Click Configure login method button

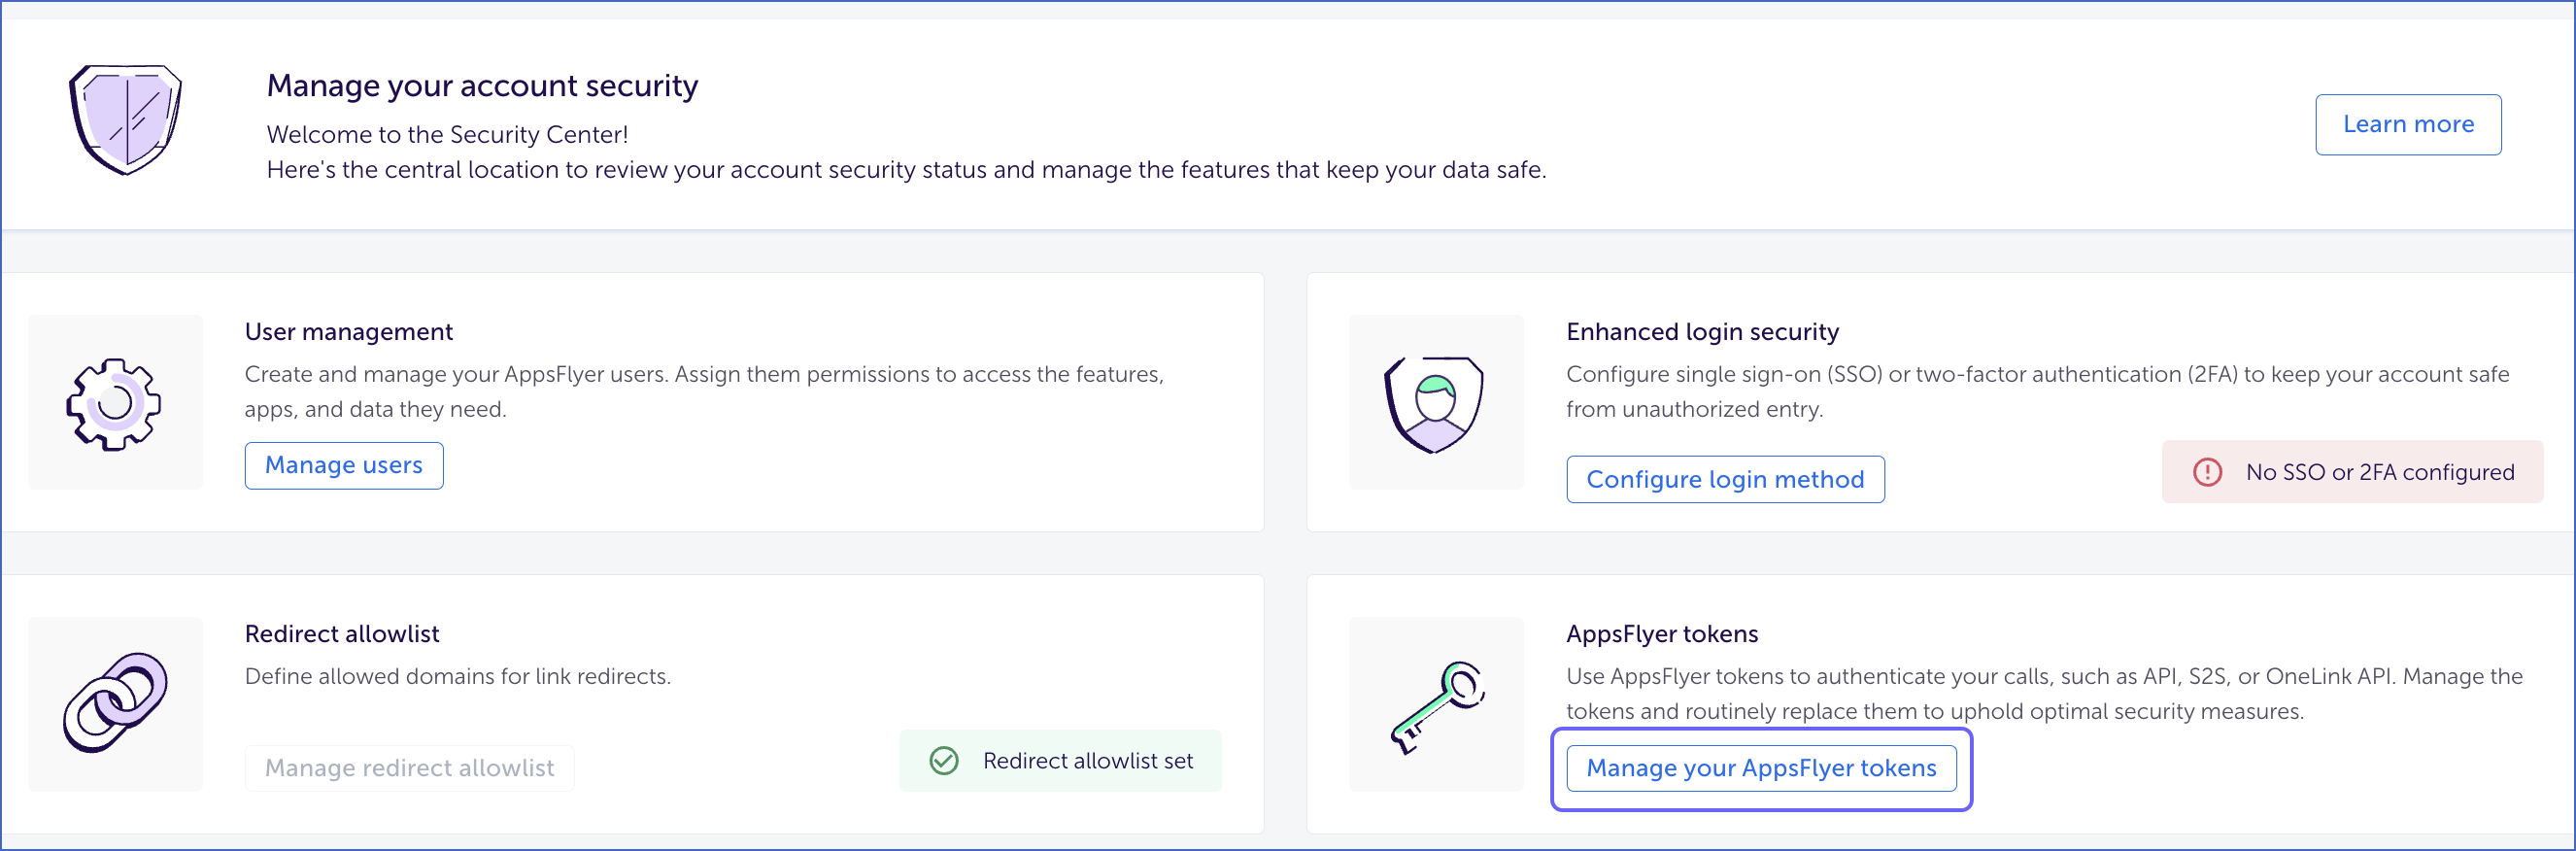pos(1725,480)
